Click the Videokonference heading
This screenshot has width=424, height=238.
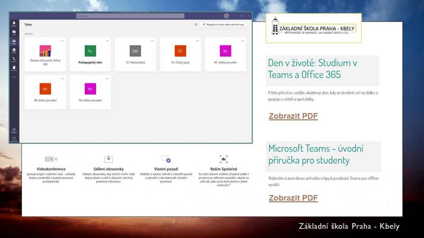(51, 169)
